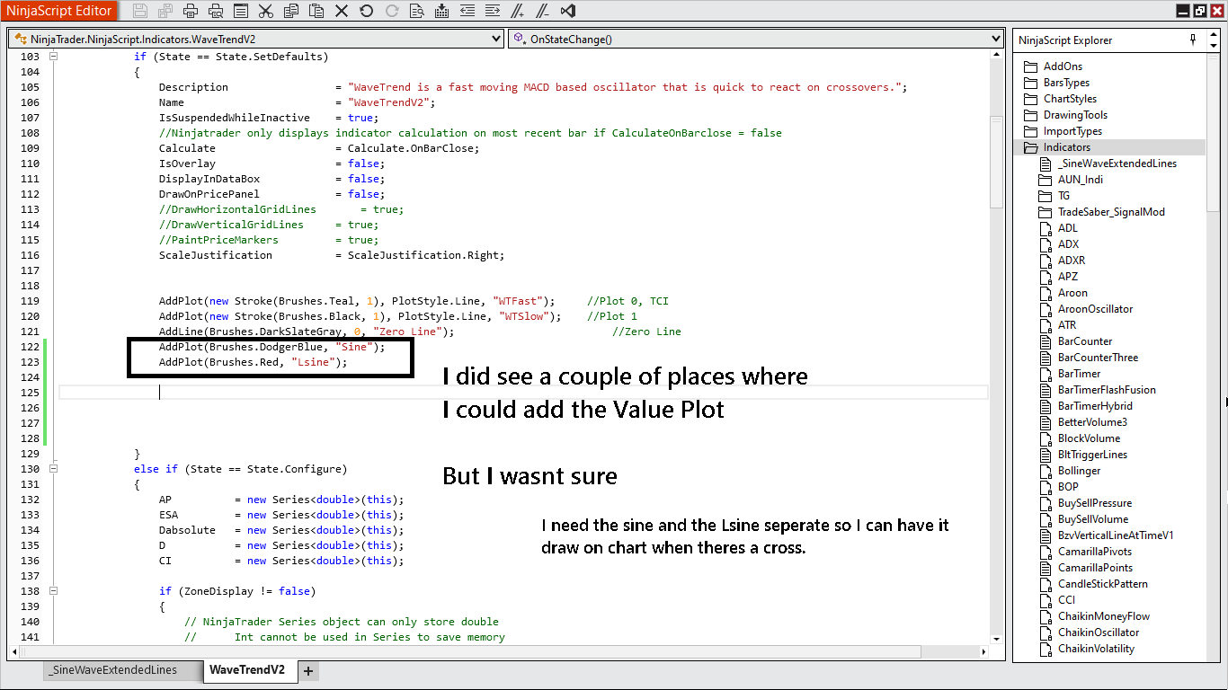This screenshot has width=1228, height=690.
Task: Click the Redo toolbar icon
Action: [x=392, y=11]
